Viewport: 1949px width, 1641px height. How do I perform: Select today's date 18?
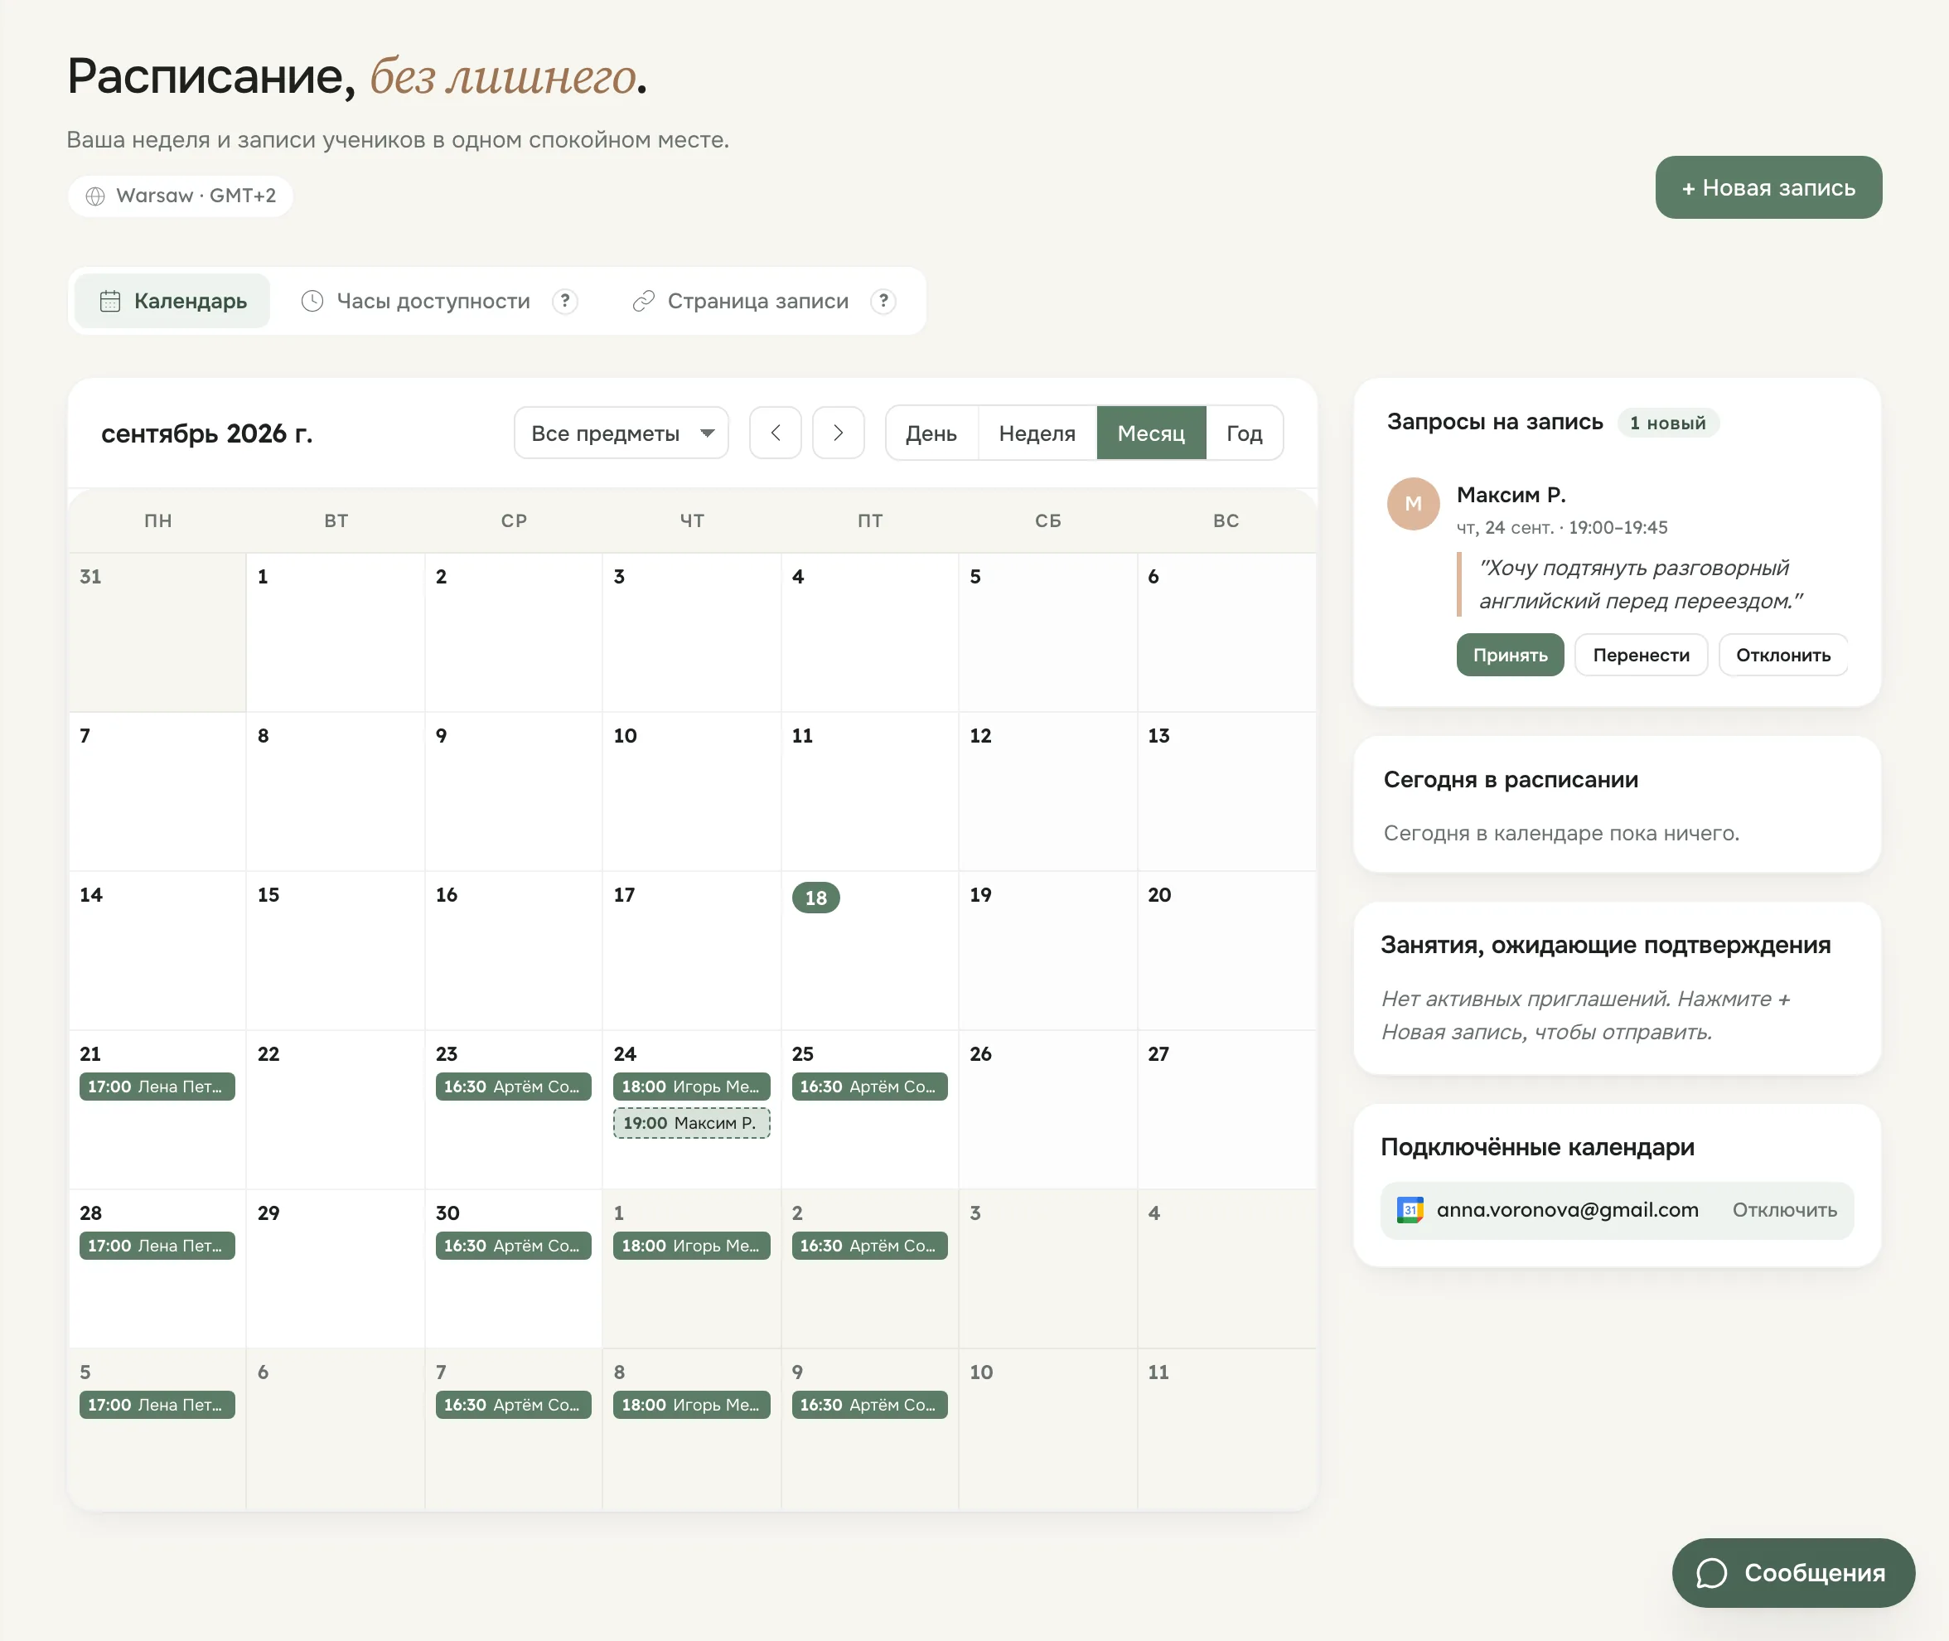(x=815, y=897)
